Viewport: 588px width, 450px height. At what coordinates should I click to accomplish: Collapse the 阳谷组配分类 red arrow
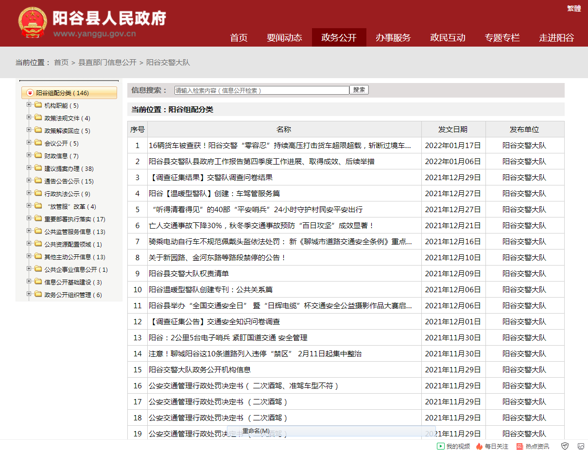tap(30, 93)
